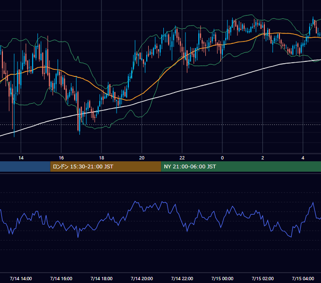Image resolution: width=321 pixels, height=283 pixels.
Task: Click the 7/14 14:00 date label
Action: [21, 278]
